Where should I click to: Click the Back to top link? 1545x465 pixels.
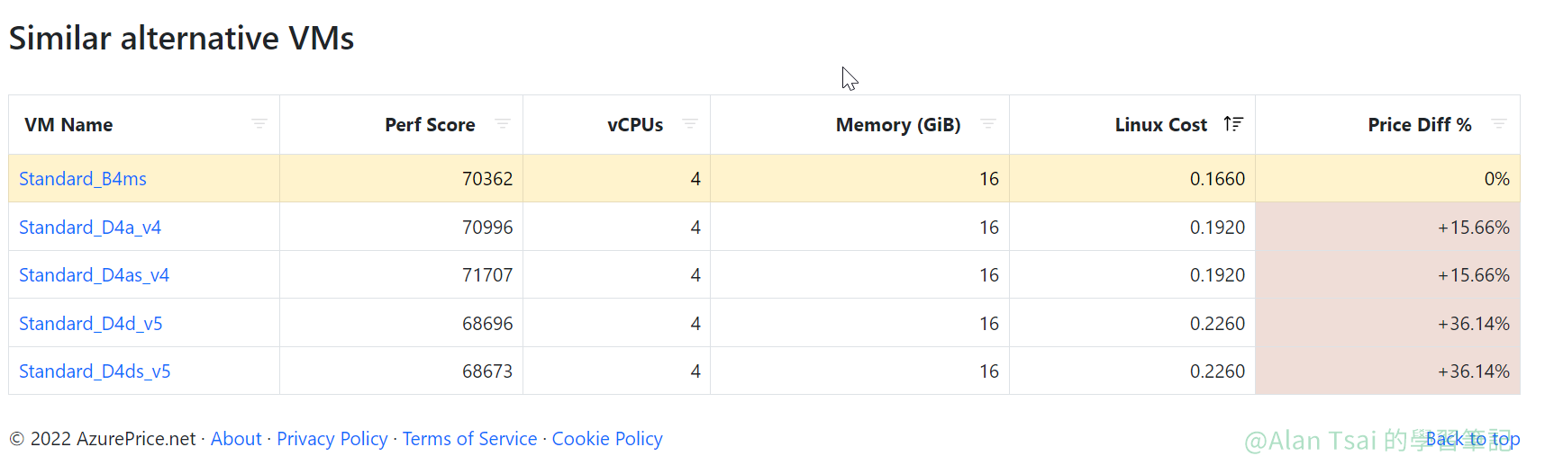(1473, 439)
